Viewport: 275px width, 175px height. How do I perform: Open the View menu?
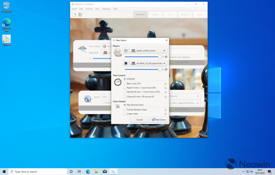coord(97,9)
